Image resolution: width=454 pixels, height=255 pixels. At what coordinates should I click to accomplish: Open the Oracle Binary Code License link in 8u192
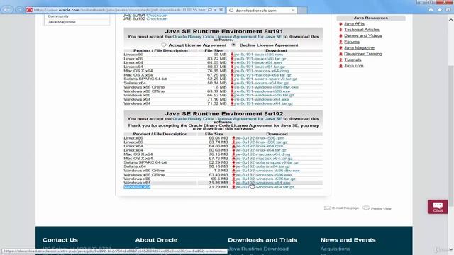227,119
